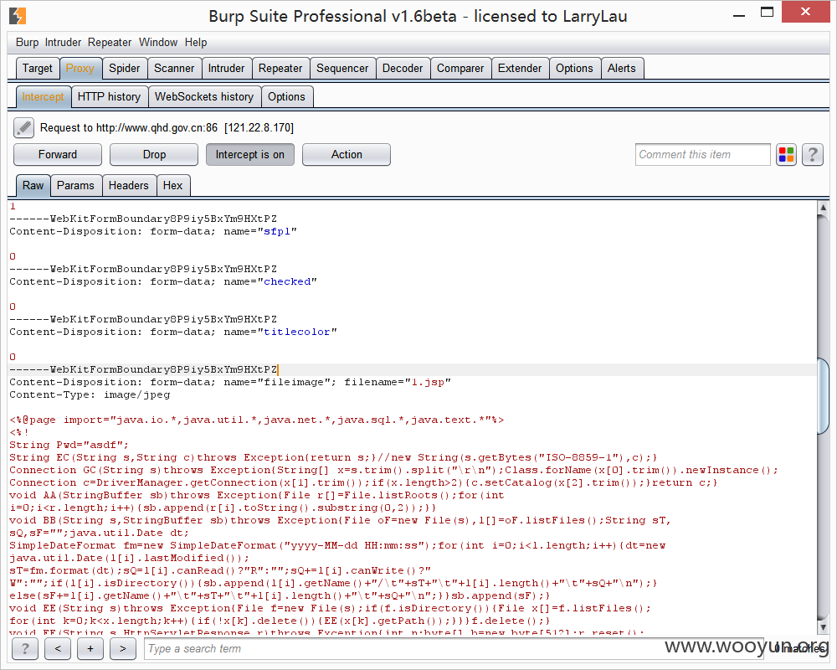Click the Burp Suite logo icon
Screen dimensions: 837x670
tap(18, 16)
